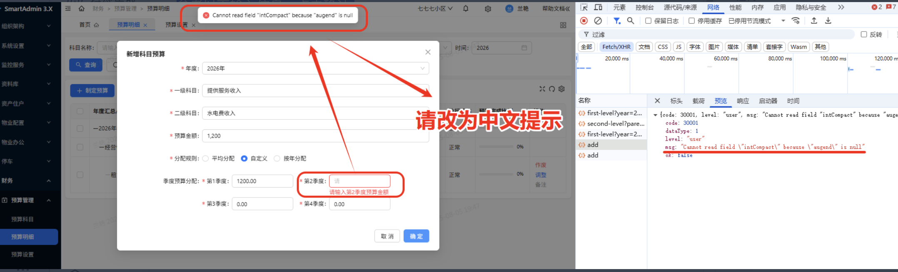Select 按年分配 radio option

[277, 158]
